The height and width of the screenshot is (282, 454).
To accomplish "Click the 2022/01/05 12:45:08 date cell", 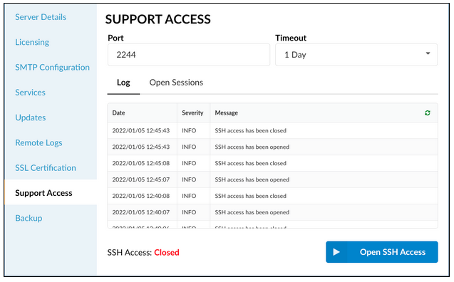I will point(140,163).
